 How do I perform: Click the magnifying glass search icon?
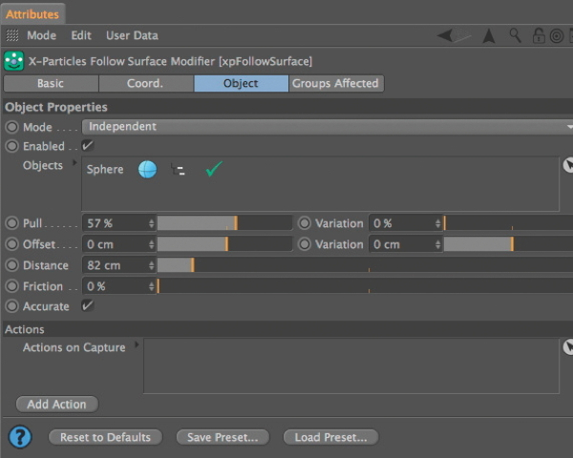[x=516, y=36]
